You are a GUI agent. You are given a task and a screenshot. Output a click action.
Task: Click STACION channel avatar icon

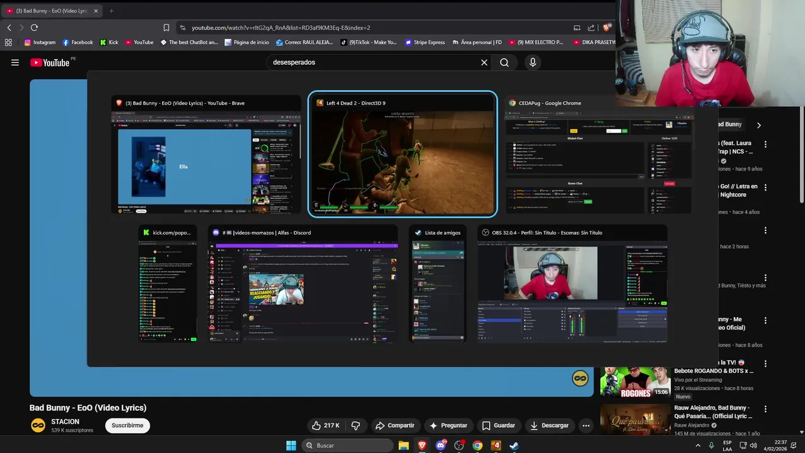click(x=38, y=425)
